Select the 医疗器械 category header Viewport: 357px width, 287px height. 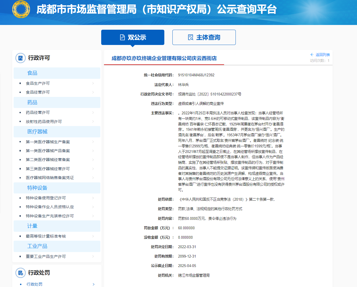pyautogui.click(x=37, y=132)
